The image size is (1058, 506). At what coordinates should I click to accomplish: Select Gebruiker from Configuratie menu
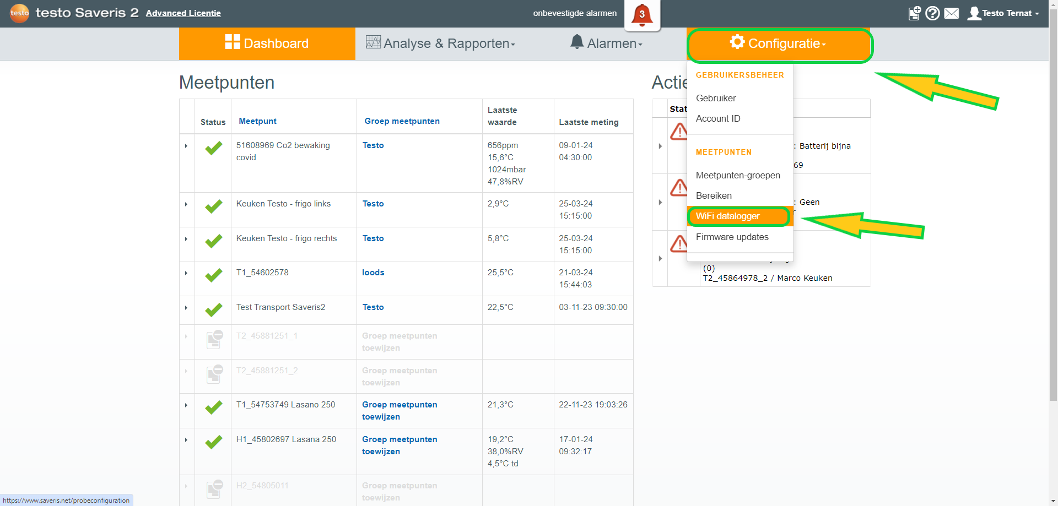point(716,98)
